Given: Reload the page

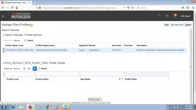Looking at the screenshot, I should (12, 8).
